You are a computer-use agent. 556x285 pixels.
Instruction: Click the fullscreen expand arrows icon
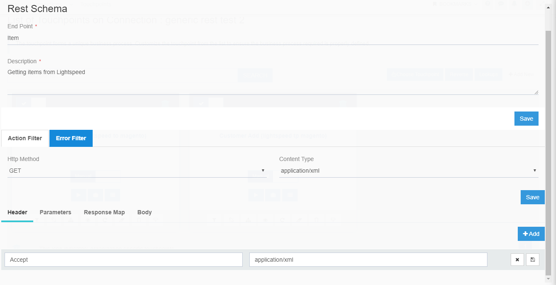[x=541, y=4]
